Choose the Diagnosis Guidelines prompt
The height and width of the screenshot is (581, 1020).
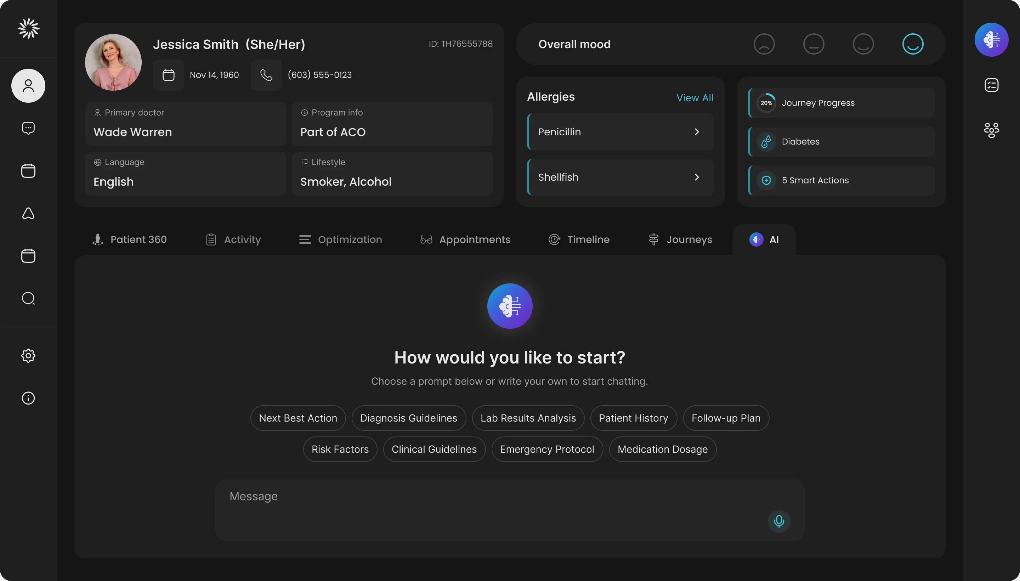click(408, 418)
